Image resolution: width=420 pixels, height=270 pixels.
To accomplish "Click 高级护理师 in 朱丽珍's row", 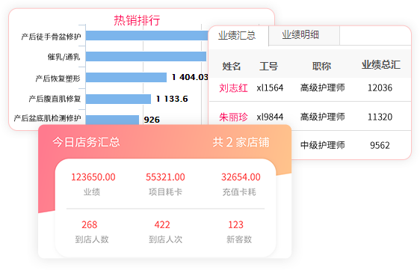I will coord(323,117).
